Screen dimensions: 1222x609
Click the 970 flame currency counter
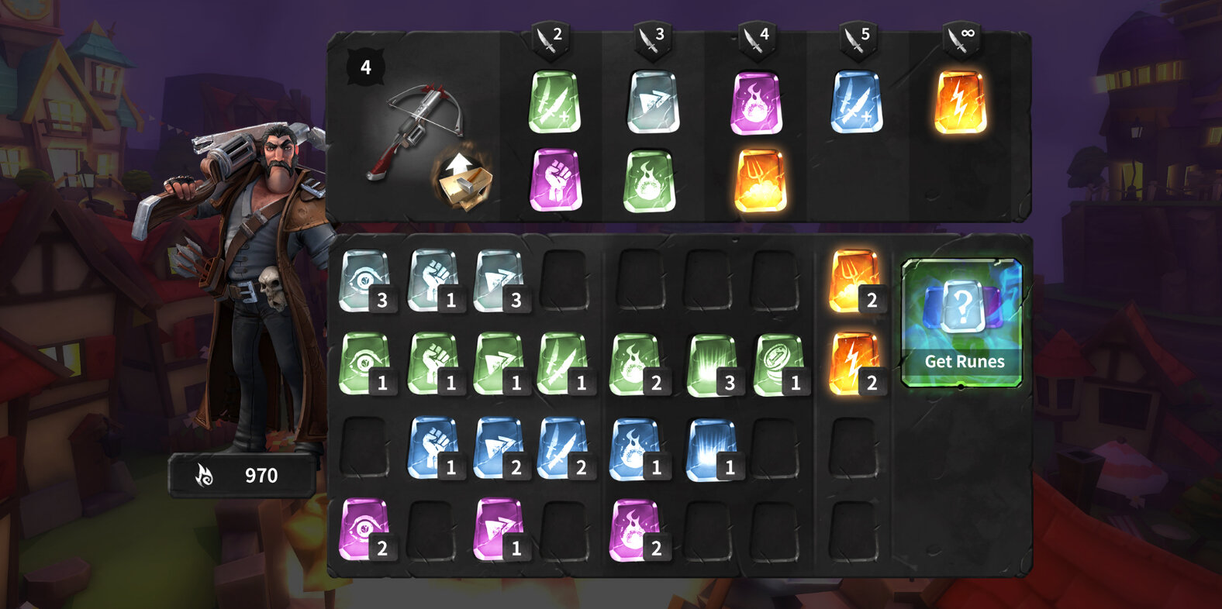241,475
